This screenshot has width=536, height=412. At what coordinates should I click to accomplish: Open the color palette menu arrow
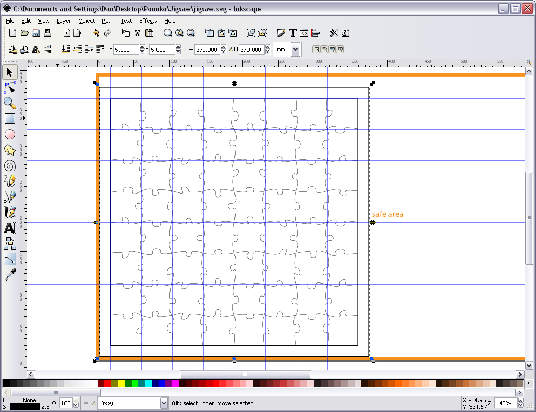coord(529,383)
